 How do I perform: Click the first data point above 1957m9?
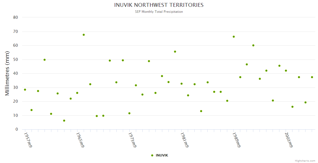point(25,90)
